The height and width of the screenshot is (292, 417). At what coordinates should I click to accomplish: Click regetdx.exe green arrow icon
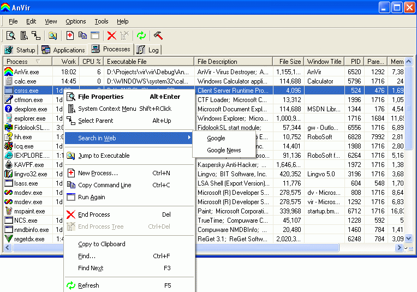(x=9, y=239)
